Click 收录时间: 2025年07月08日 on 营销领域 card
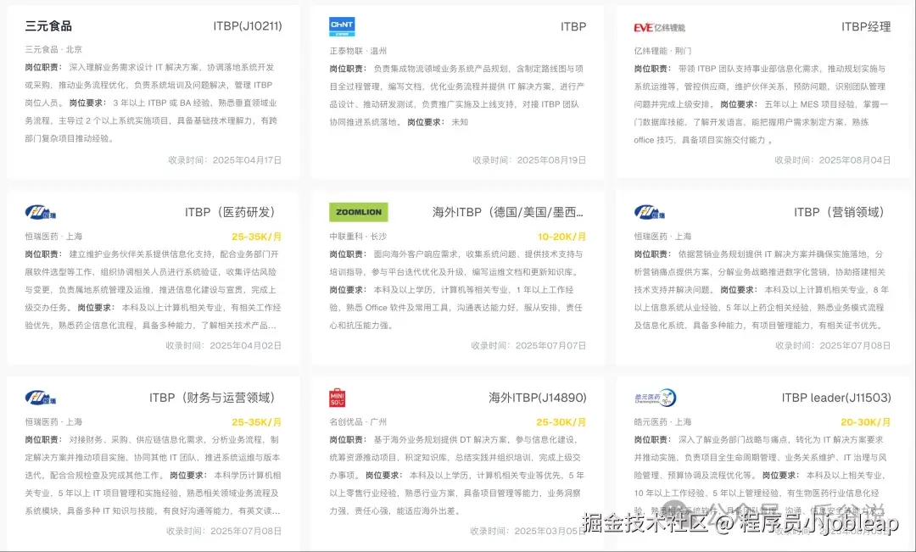The width and height of the screenshot is (916, 552). tap(833, 346)
